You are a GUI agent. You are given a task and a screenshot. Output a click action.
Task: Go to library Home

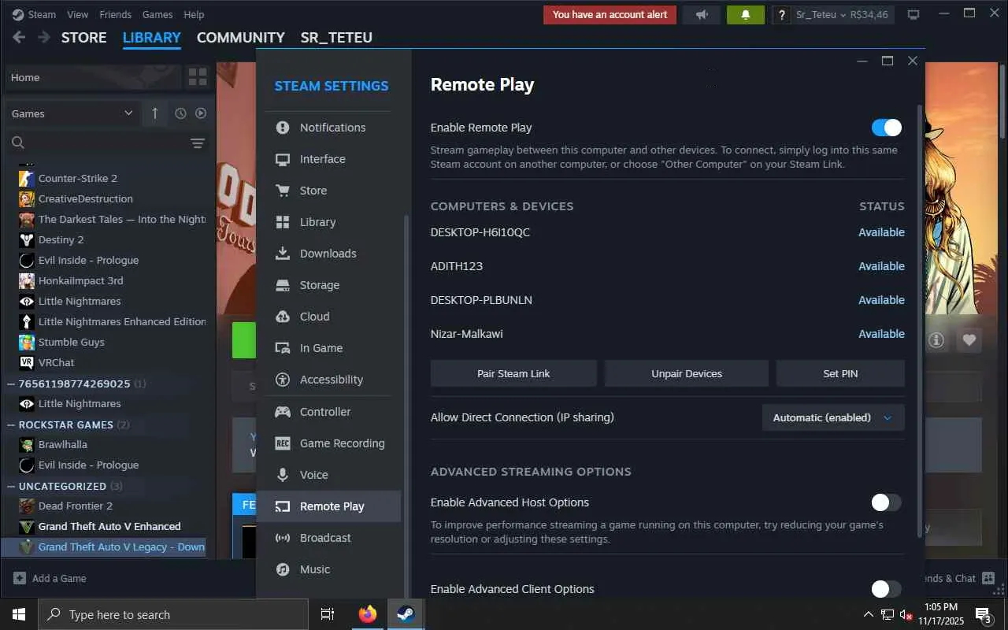pyautogui.click(x=94, y=77)
